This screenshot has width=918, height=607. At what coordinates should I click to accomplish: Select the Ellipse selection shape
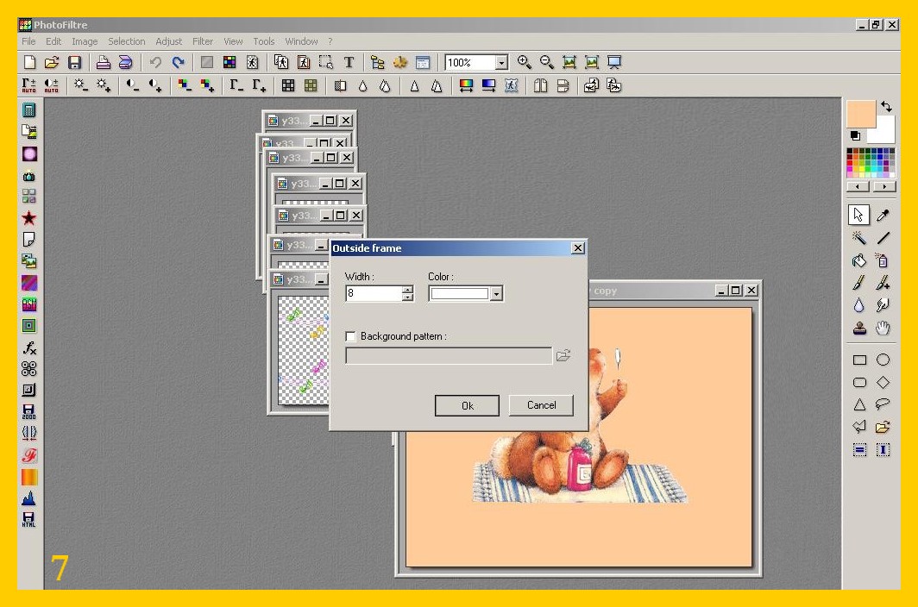(x=883, y=360)
